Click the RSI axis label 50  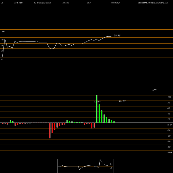[2, 45]
